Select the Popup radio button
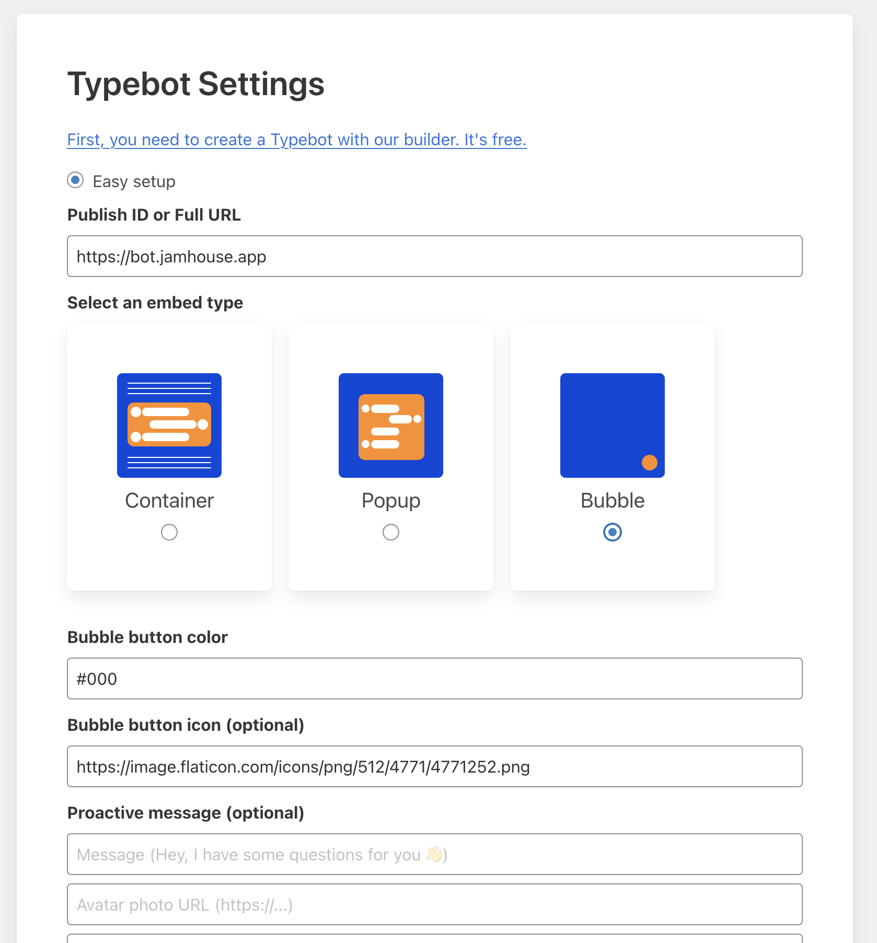 [x=390, y=532]
